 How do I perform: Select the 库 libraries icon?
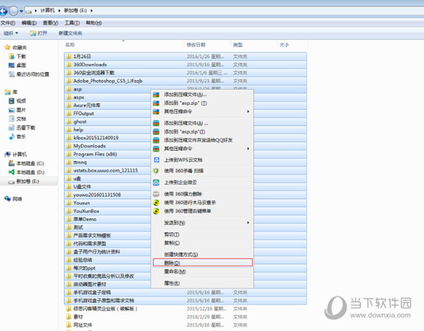click(7, 92)
